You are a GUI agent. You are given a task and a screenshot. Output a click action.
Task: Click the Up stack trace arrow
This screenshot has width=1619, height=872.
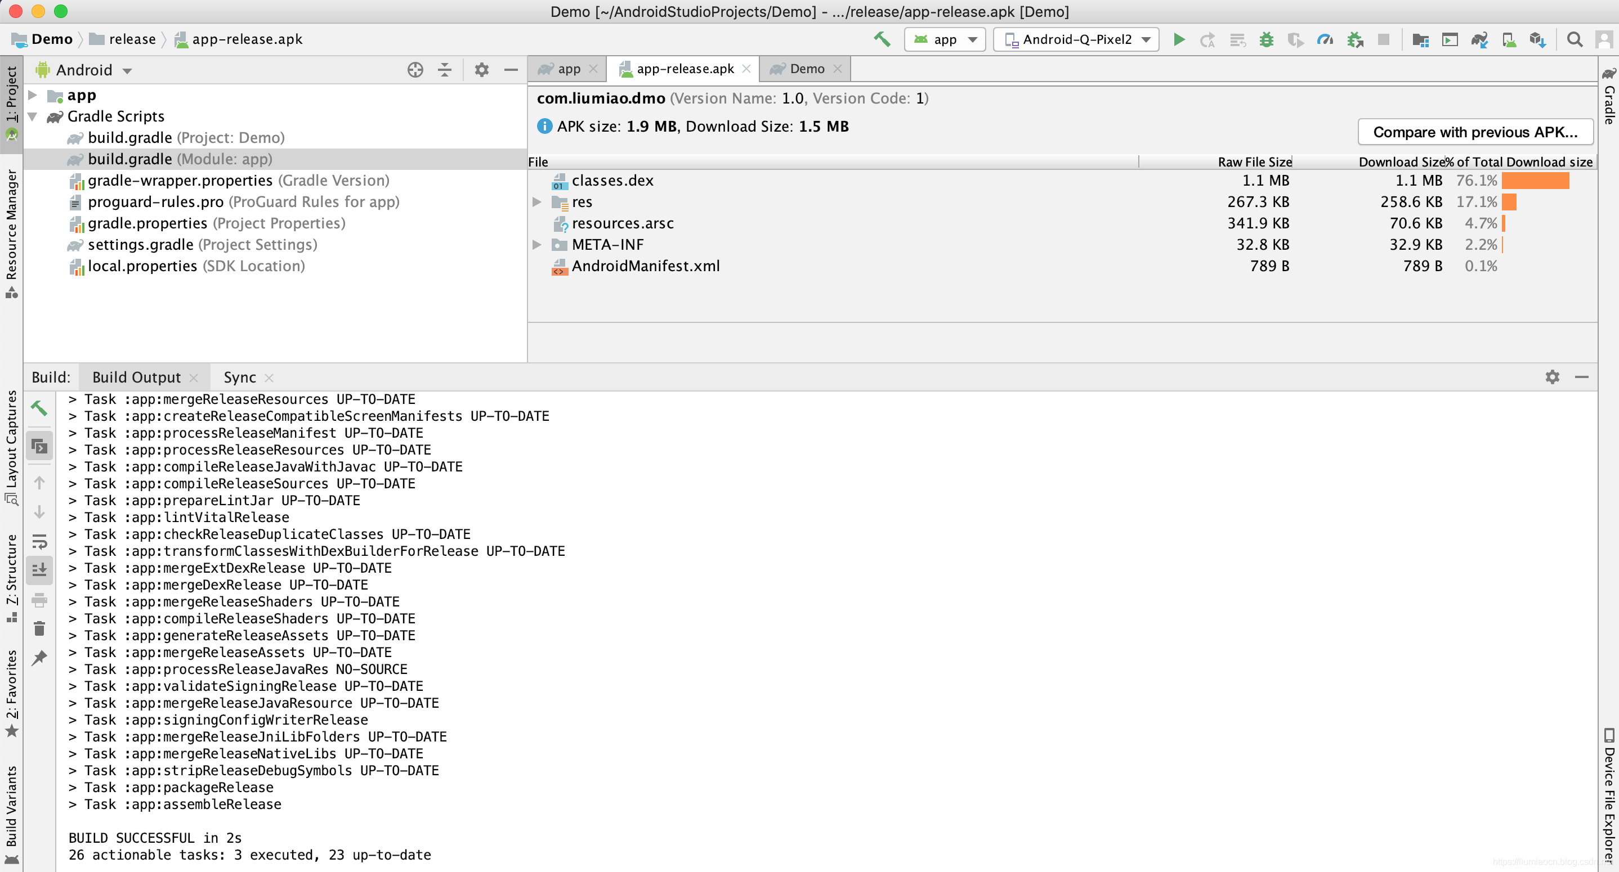click(39, 483)
